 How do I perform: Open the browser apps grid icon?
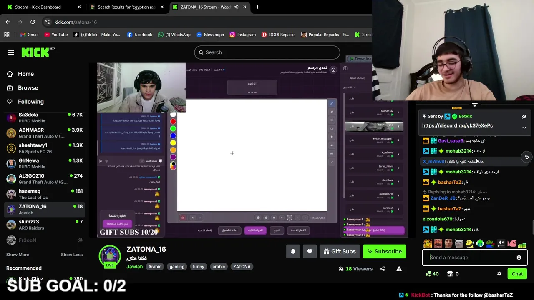(7, 35)
